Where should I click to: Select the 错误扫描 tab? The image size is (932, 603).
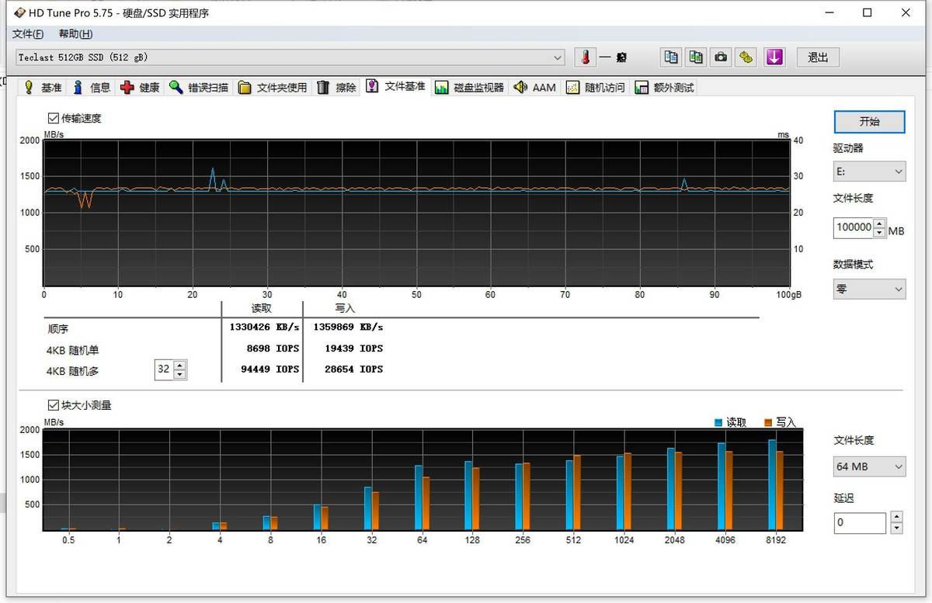(199, 88)
